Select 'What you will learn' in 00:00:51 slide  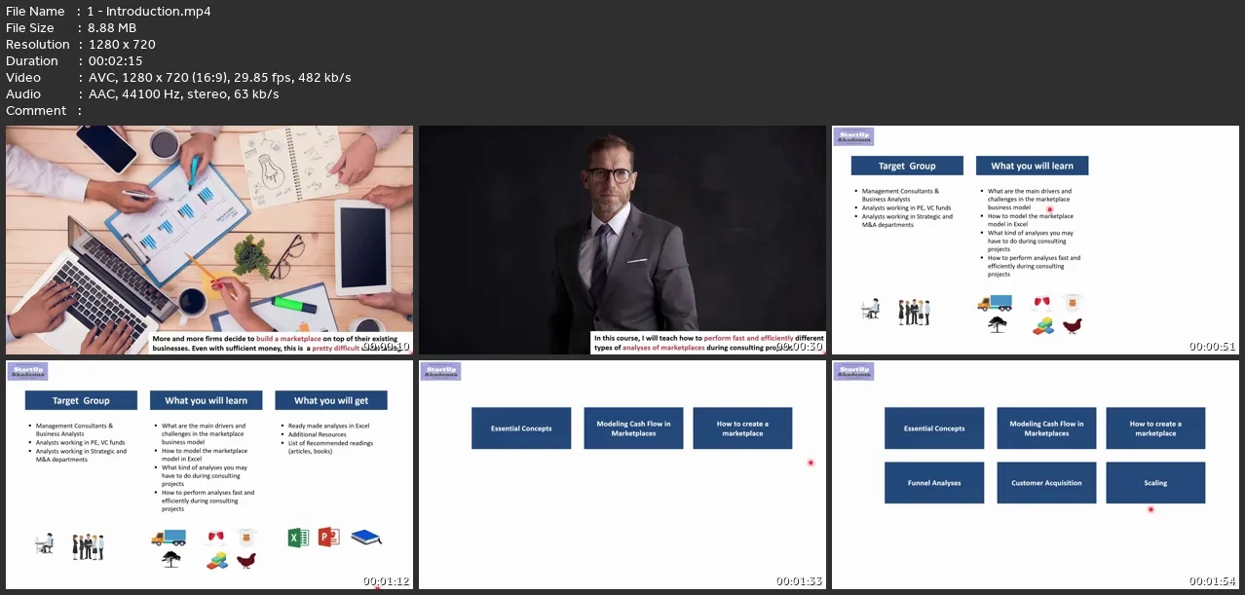1032,166
